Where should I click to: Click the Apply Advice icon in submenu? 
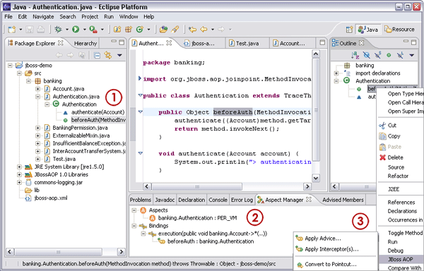[299, 238]
